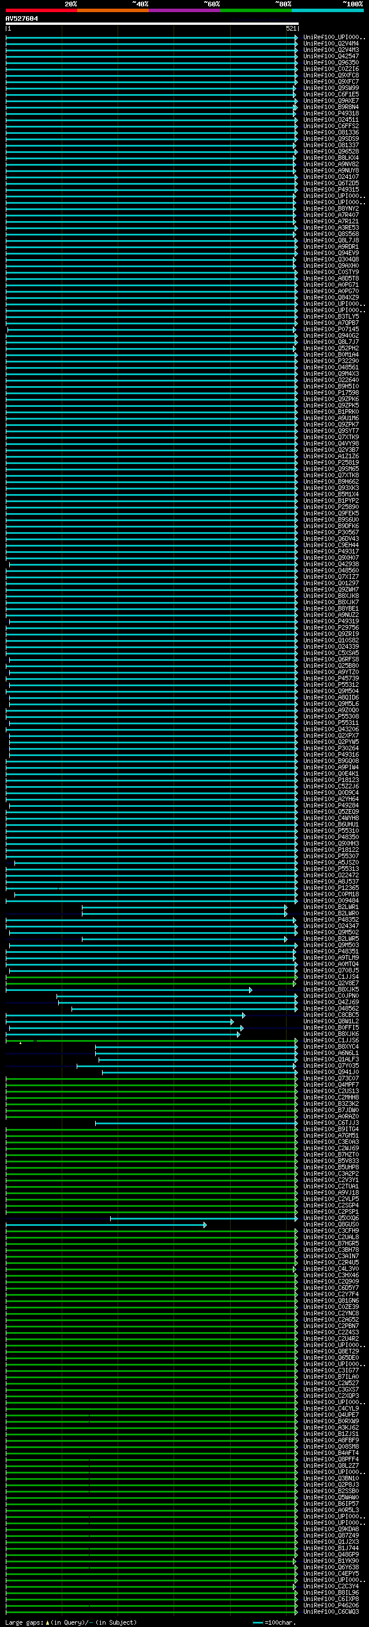Select hit label UniRef100_B8LKX4
This screenshot has height=1627, width=369.
(330, 157)
